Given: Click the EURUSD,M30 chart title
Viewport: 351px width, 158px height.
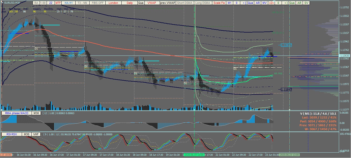Looking at the screenshot, I should point(12,3).
